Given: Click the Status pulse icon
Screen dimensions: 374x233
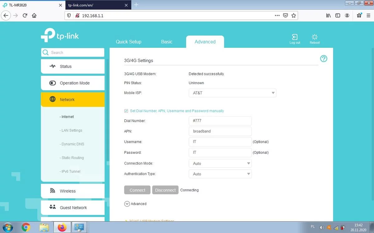Looking at the screenshot, I should 53,66.
